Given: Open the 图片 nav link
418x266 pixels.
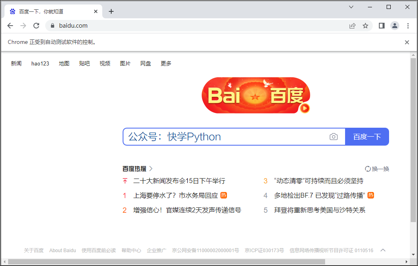Looking at the screenshot, I should (x=125, y=63).
